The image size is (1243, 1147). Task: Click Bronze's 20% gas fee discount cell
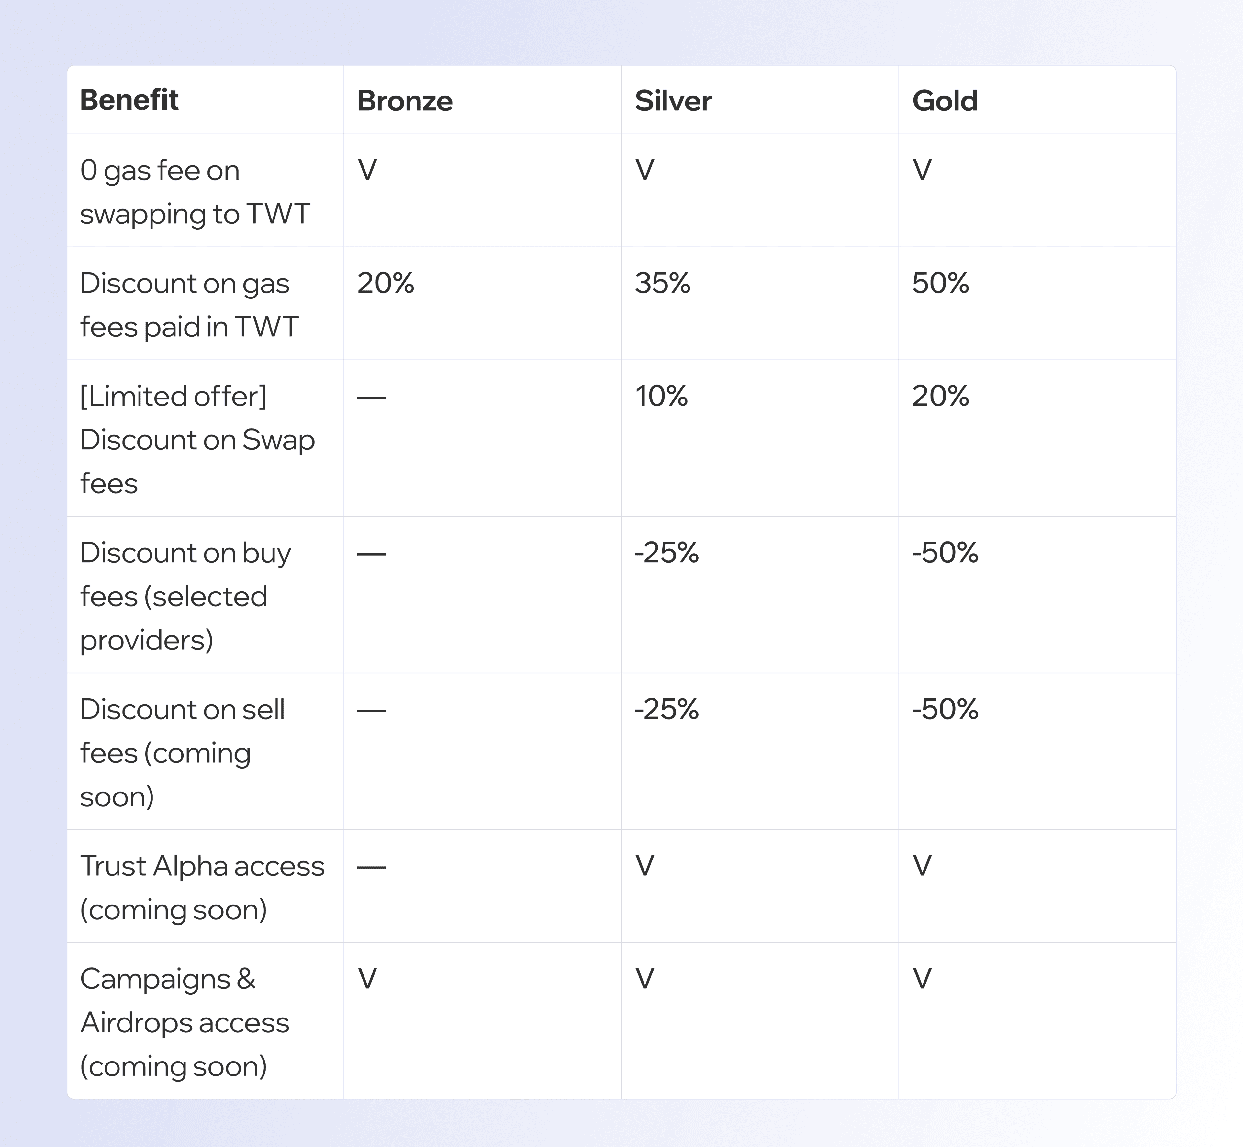(x=386, y=283)
